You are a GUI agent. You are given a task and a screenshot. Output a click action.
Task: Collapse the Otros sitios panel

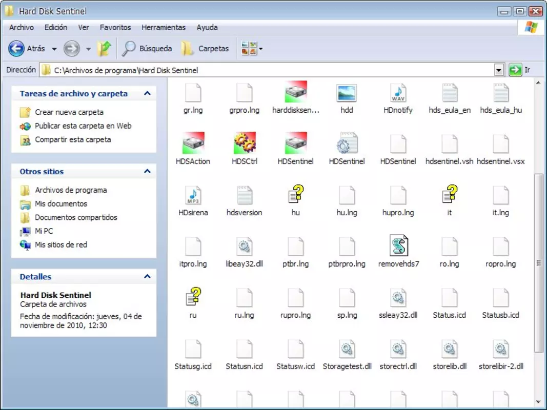click(x=147, y=171)
